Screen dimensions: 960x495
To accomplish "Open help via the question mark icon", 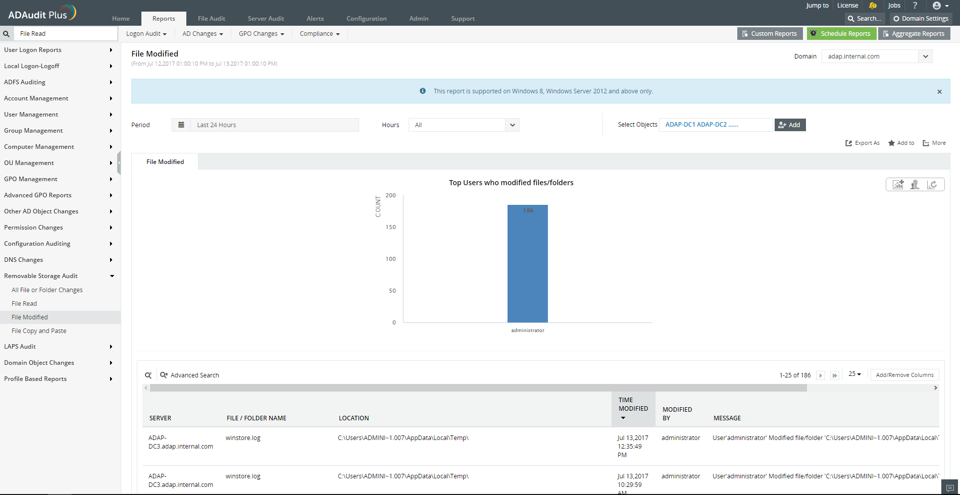I will point(915,6).
